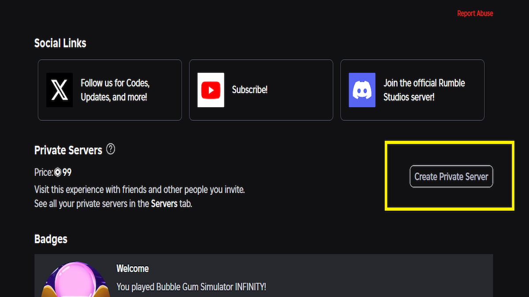This screenshot has width=529, height=297.
Task: Click the Discord logo icon
Action: point(362,90)
